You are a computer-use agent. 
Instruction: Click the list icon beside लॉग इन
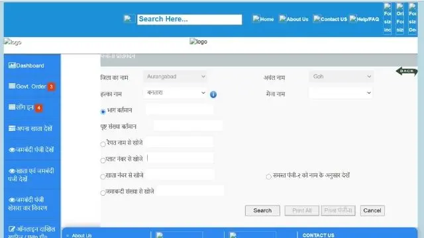point(12,107)
